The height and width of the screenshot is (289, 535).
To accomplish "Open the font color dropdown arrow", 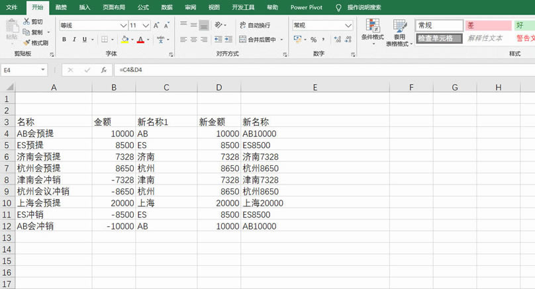I will click(148, 40).
